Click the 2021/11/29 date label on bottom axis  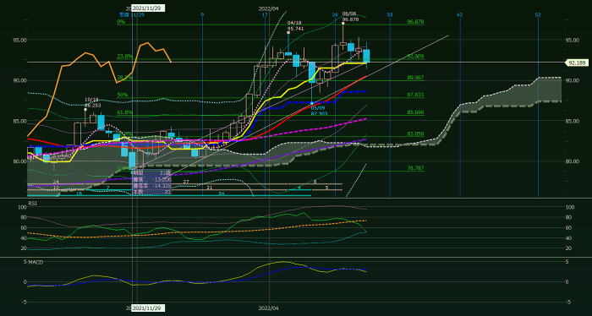(148, 308)
